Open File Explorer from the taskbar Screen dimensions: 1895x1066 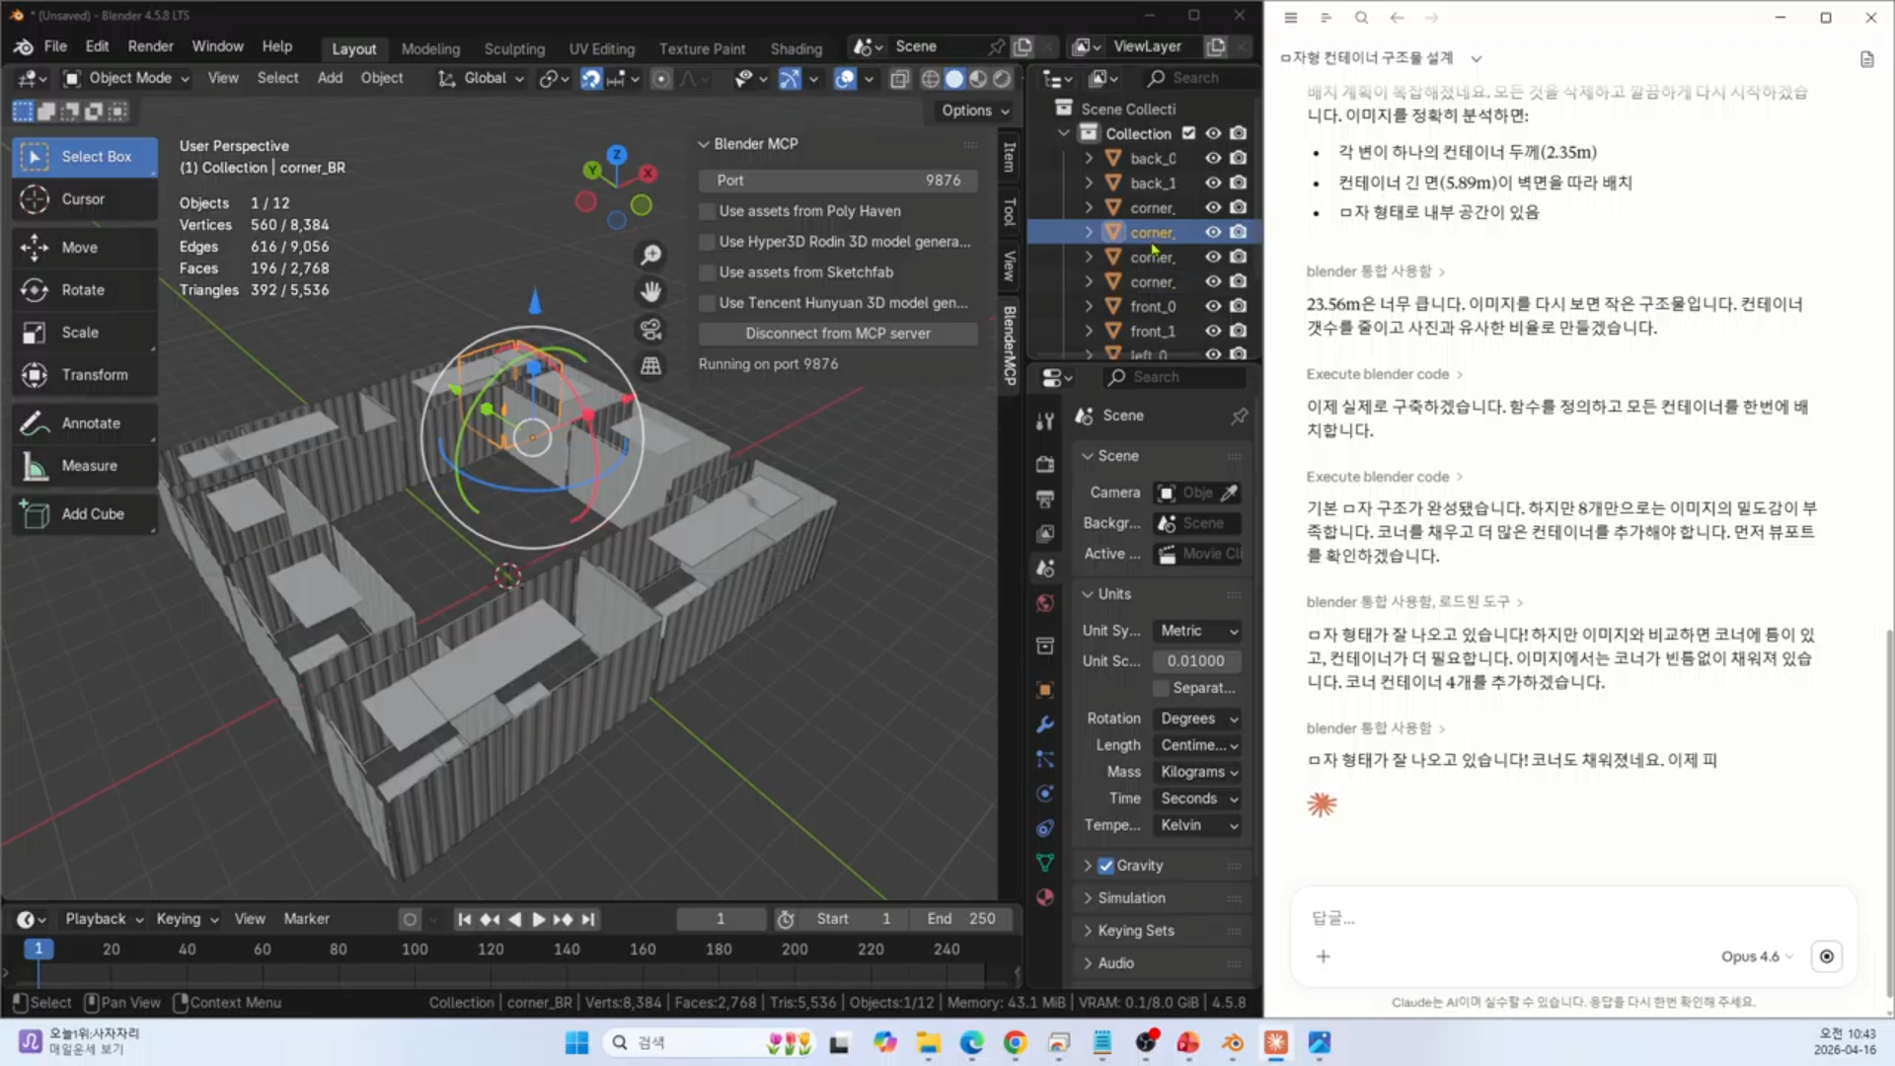928,1042
